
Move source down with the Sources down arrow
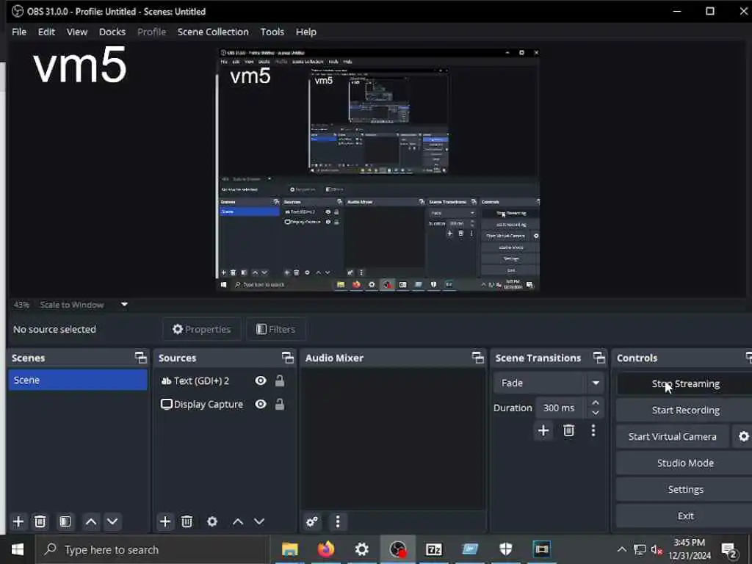tap(259, 521)
